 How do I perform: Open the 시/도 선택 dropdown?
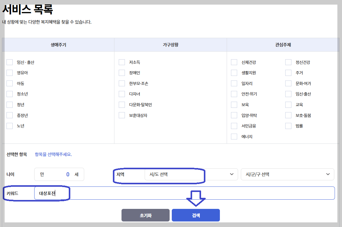[x=191, y=174]
